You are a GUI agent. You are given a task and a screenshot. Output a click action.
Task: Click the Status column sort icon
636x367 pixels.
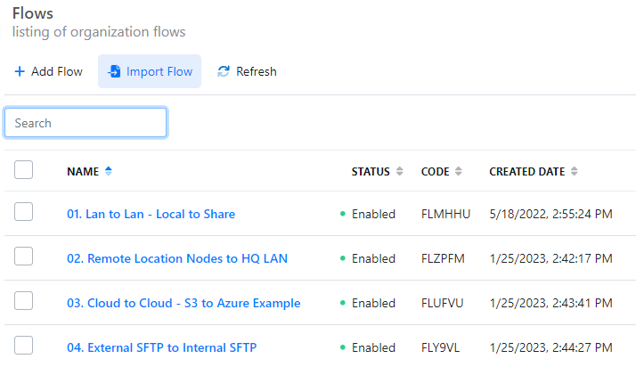tap(400, 171)
